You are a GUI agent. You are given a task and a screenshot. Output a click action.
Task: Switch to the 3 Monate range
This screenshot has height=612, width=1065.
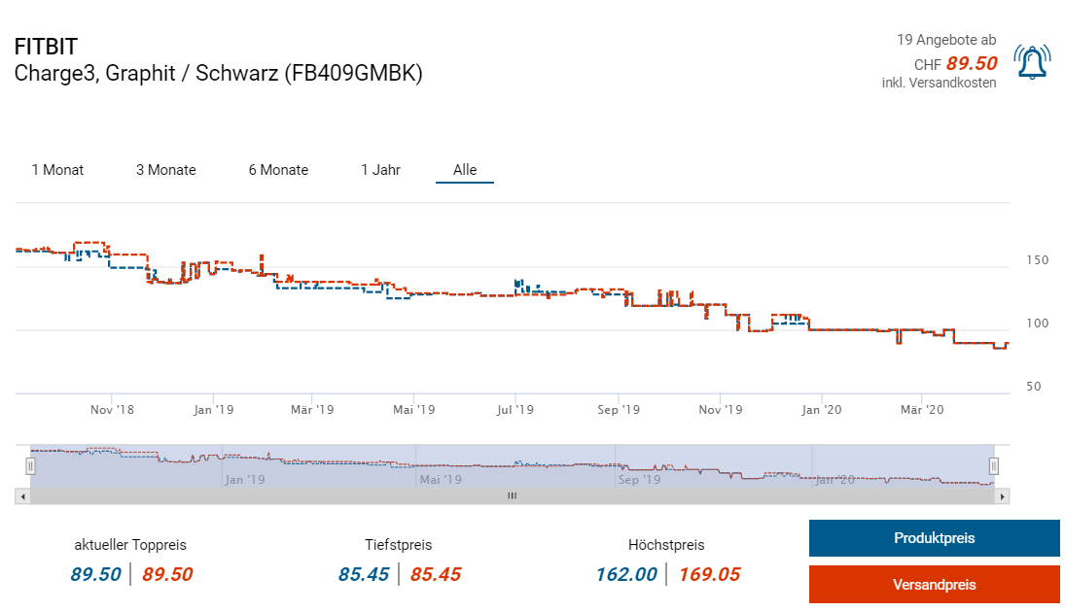(165, 170)
